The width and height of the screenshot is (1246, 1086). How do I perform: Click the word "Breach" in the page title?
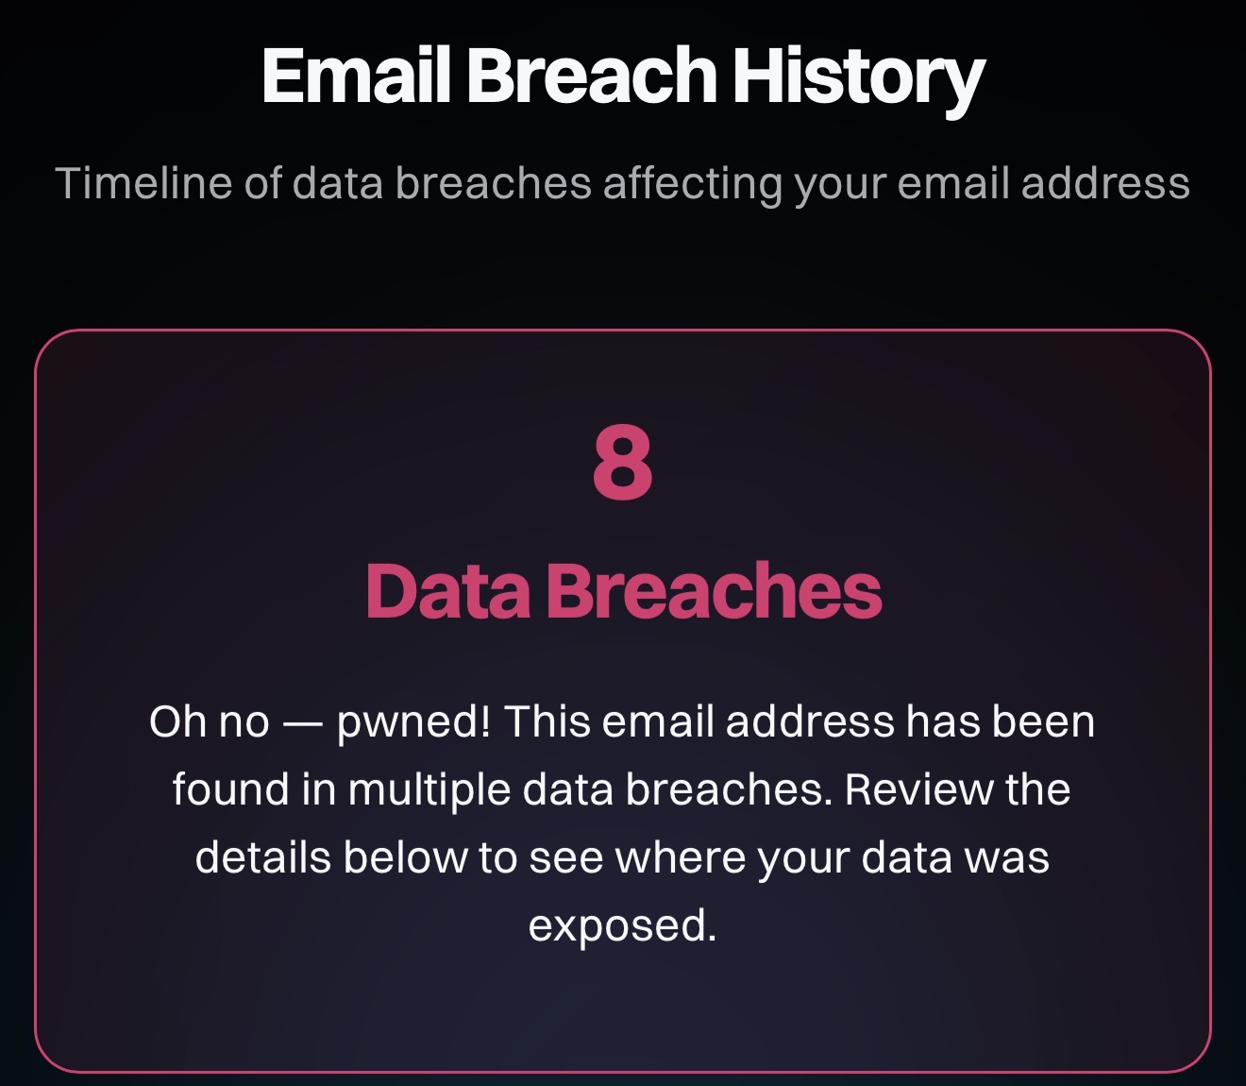[x=592, y=76]
